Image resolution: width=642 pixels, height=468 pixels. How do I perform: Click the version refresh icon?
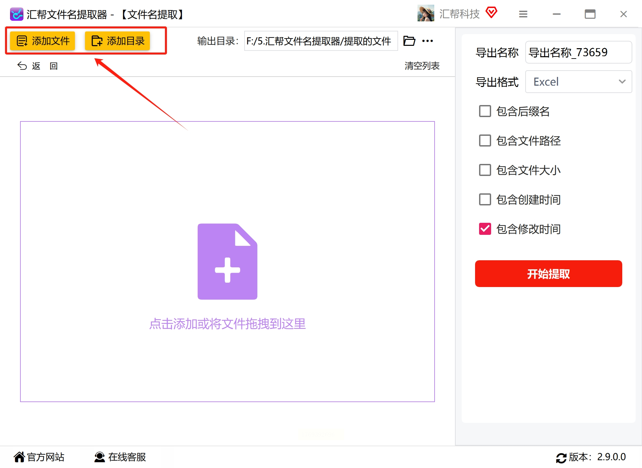click(x=561, y=458)
